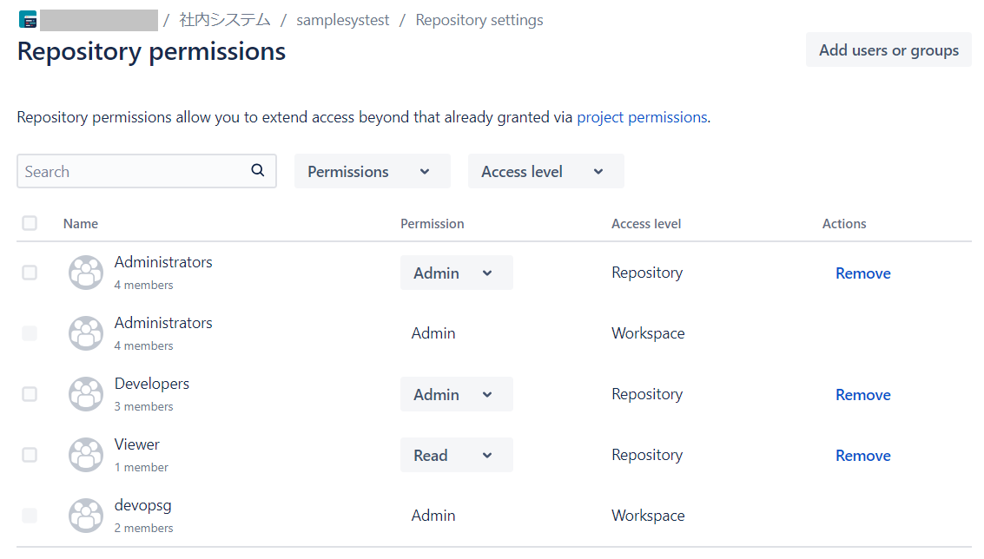984x559 pixels.
Task: Click the Developers group avatar icon
Action: [86, 394]
